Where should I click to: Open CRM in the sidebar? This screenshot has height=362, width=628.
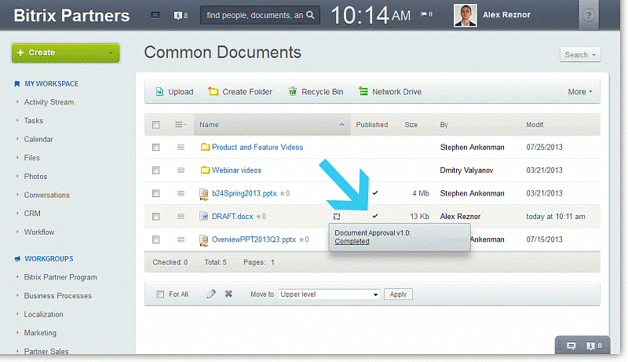pyautogui.click(x=32, y=214)
